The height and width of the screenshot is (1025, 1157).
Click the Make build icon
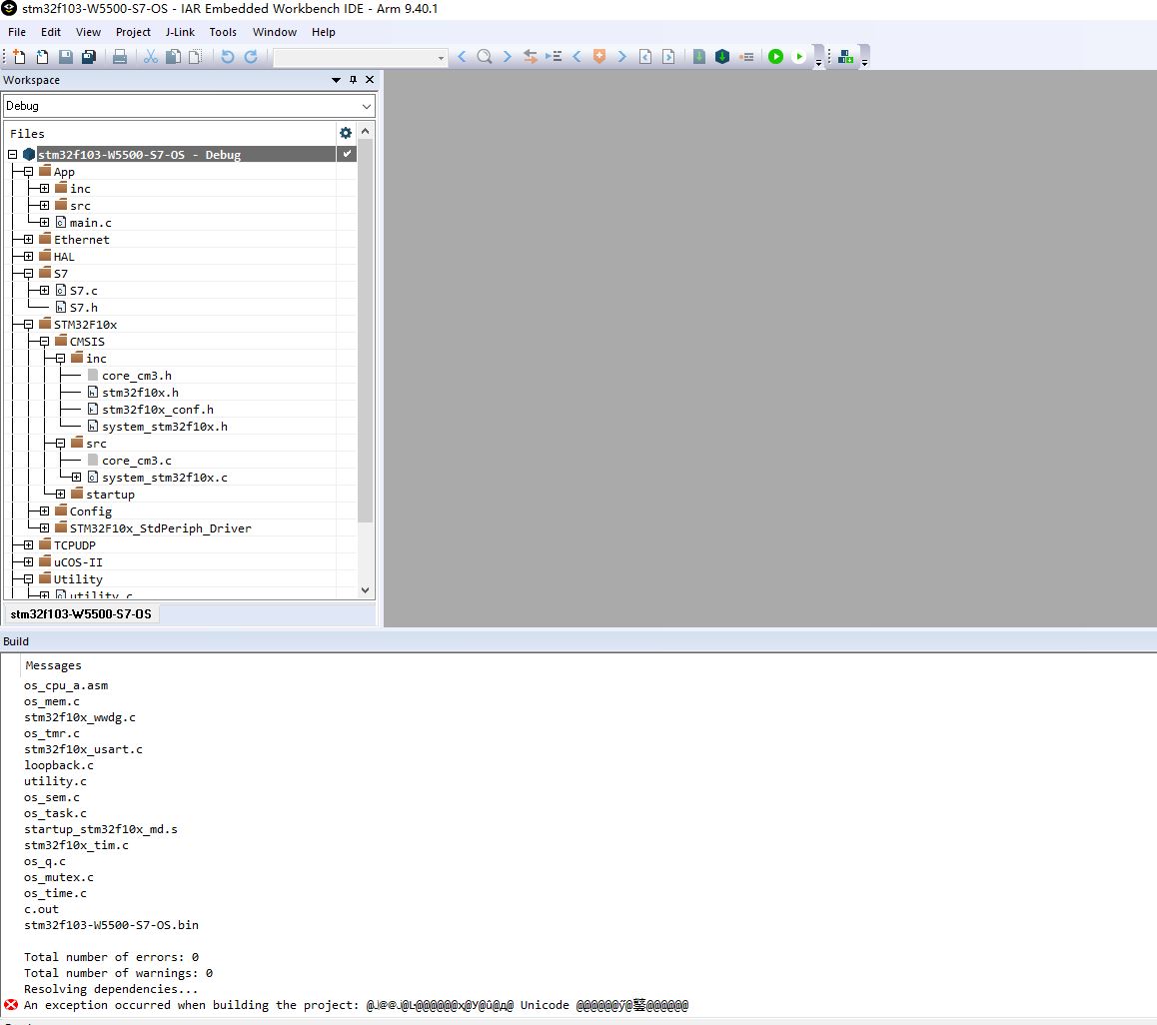point(722,57)
